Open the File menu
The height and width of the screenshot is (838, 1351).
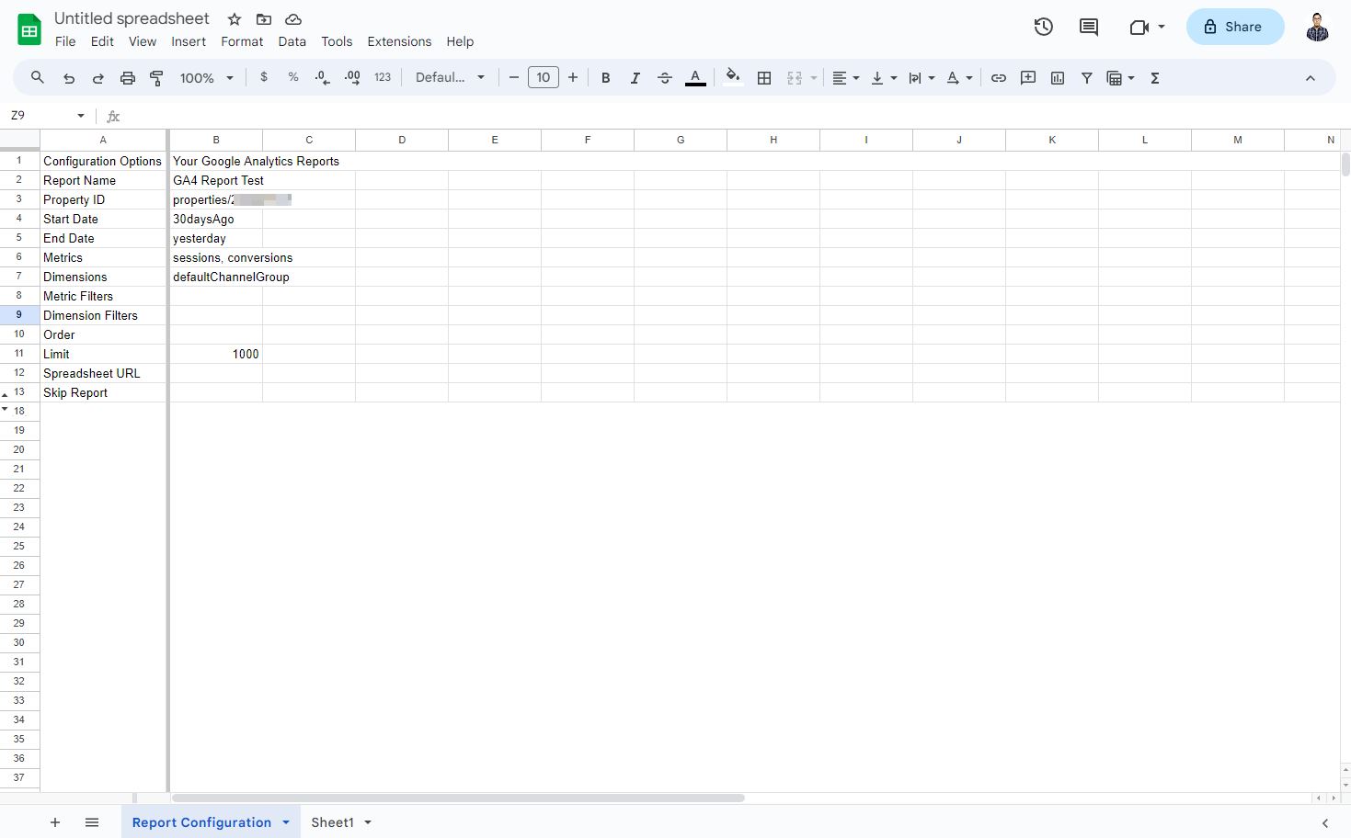[x=65, y=41]
